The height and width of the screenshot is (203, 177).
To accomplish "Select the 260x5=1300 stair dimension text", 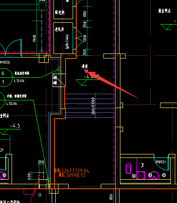I will point(93,106).
